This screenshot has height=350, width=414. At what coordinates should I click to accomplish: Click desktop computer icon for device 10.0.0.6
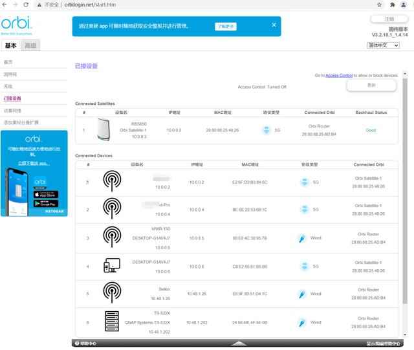[112, 265]
